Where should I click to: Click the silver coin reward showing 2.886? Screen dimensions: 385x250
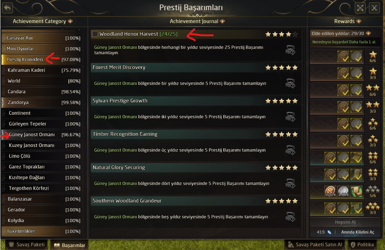pyautogui.click(x=343, y=191)
